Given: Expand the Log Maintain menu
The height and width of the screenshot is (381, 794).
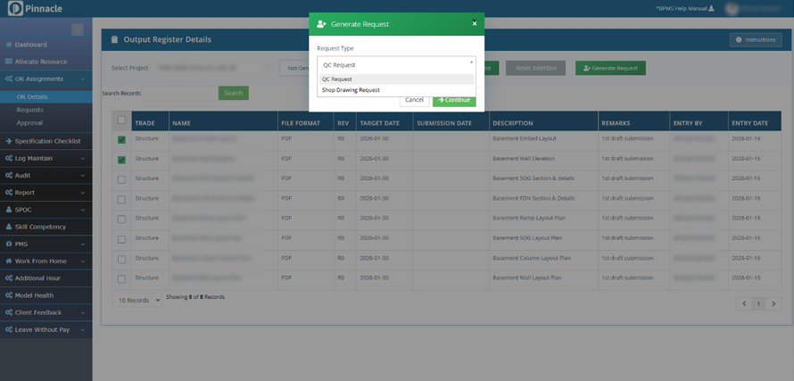Looking at the screenshot, I should (x=83, y=159).
